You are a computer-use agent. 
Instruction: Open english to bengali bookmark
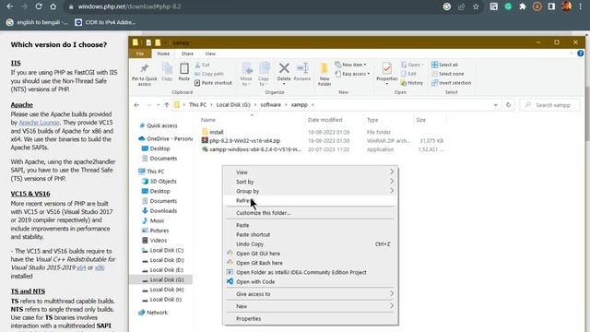[x=37, y=22]
